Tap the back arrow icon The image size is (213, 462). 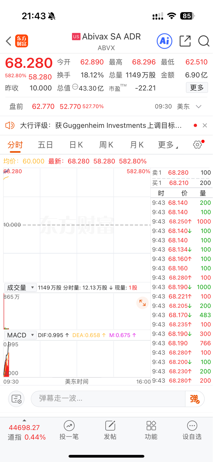point(9,41)
